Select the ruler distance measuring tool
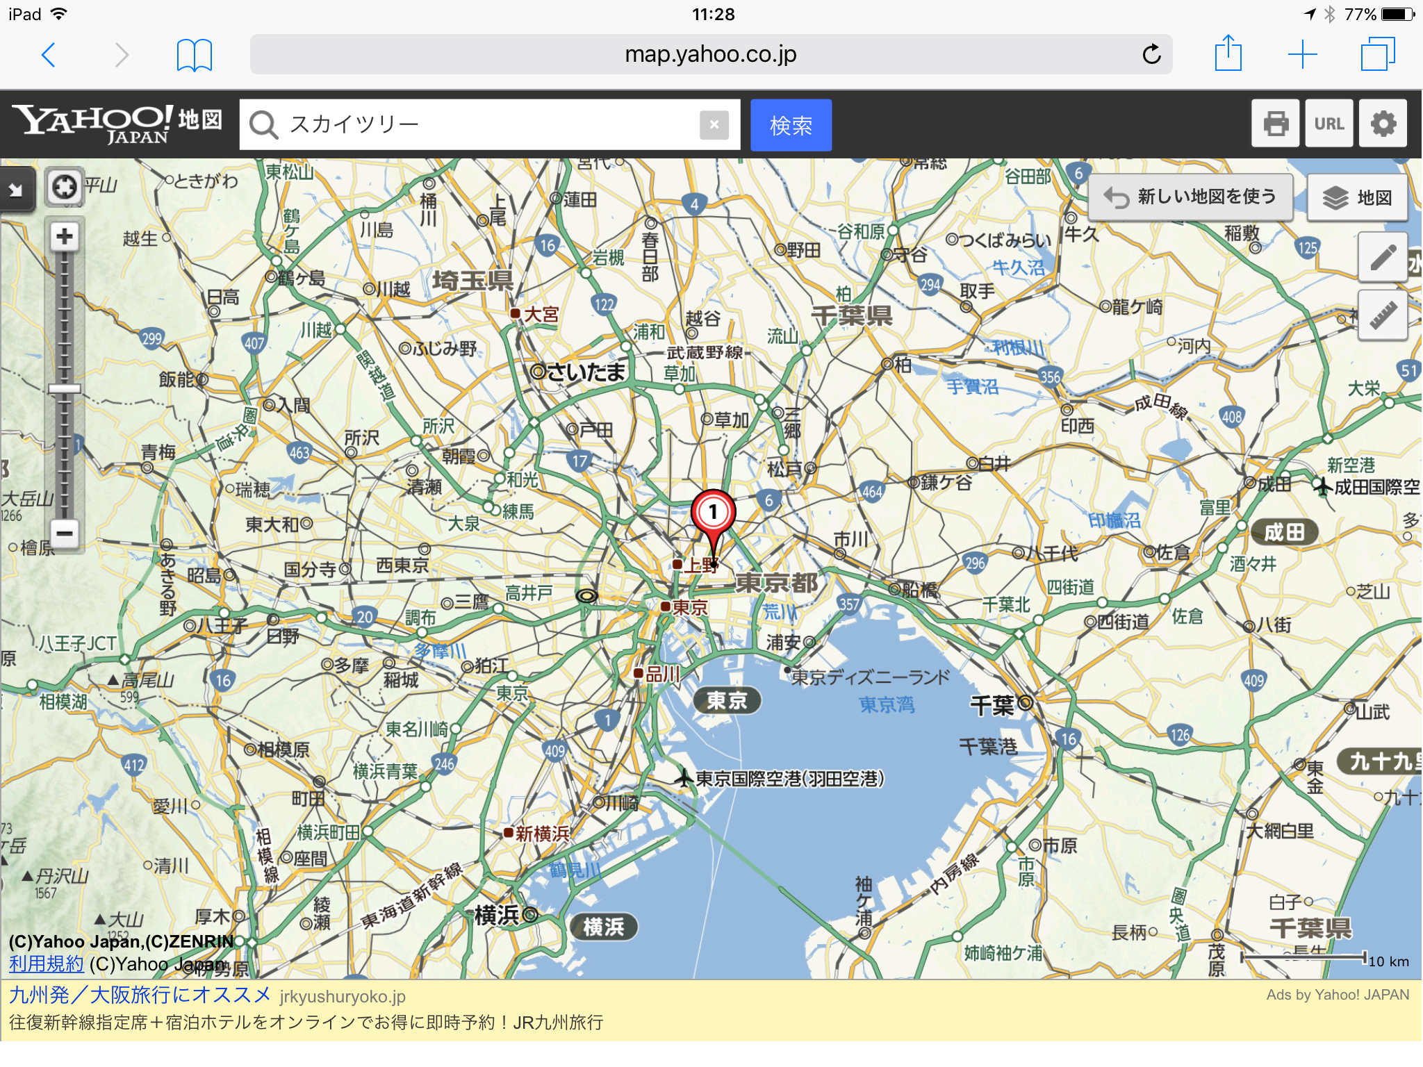 tap(1383, 315)
